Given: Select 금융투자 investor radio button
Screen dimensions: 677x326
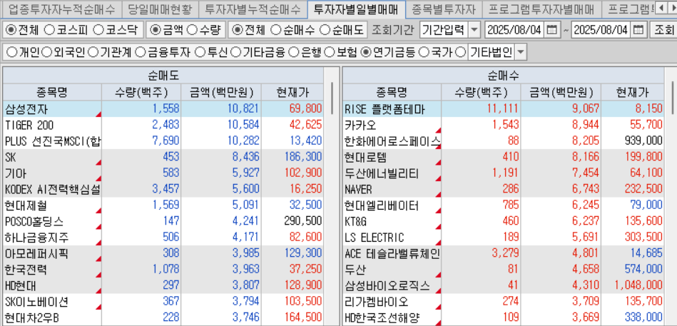Looking at the screenshot, I should pos(140,53).
